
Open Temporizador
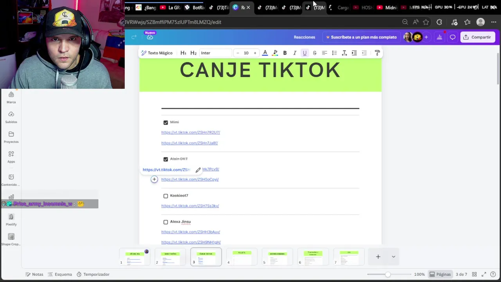[x=93, y=274]
